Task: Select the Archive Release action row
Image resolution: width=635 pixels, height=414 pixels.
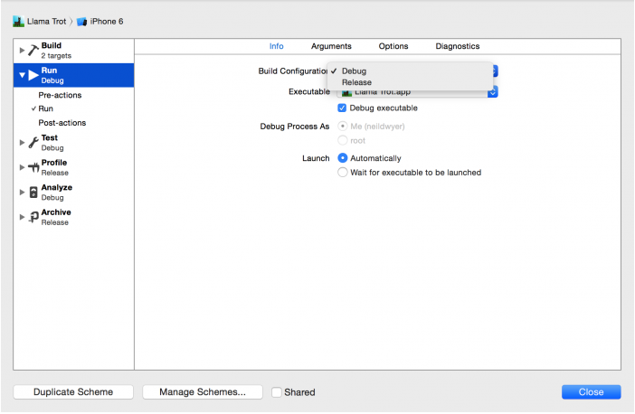Action: 73,217
